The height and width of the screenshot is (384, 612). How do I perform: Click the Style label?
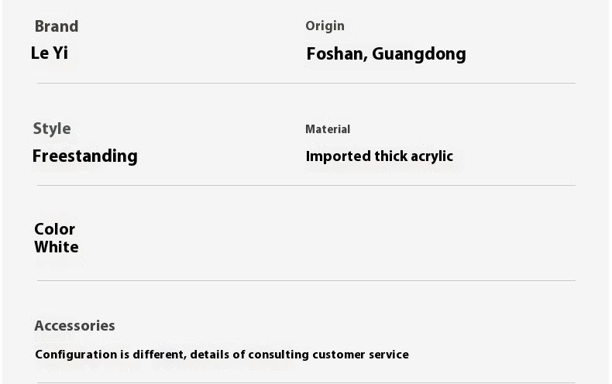pyautogui.click(x=51, y=129)
